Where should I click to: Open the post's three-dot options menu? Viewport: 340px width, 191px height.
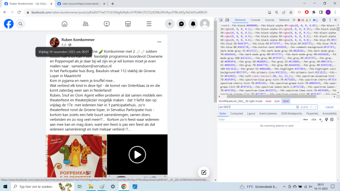click(159, 42)
